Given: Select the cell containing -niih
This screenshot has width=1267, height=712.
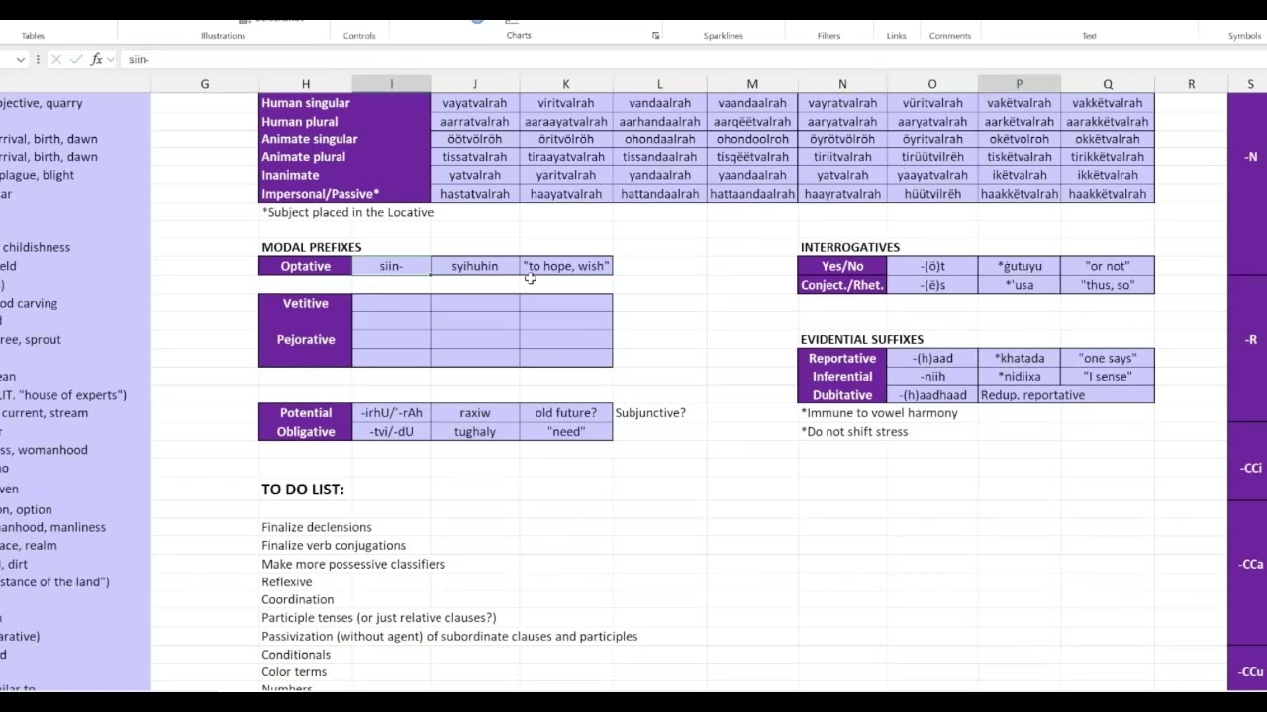Looking at the screenshot, I should [x=932, y=376].
